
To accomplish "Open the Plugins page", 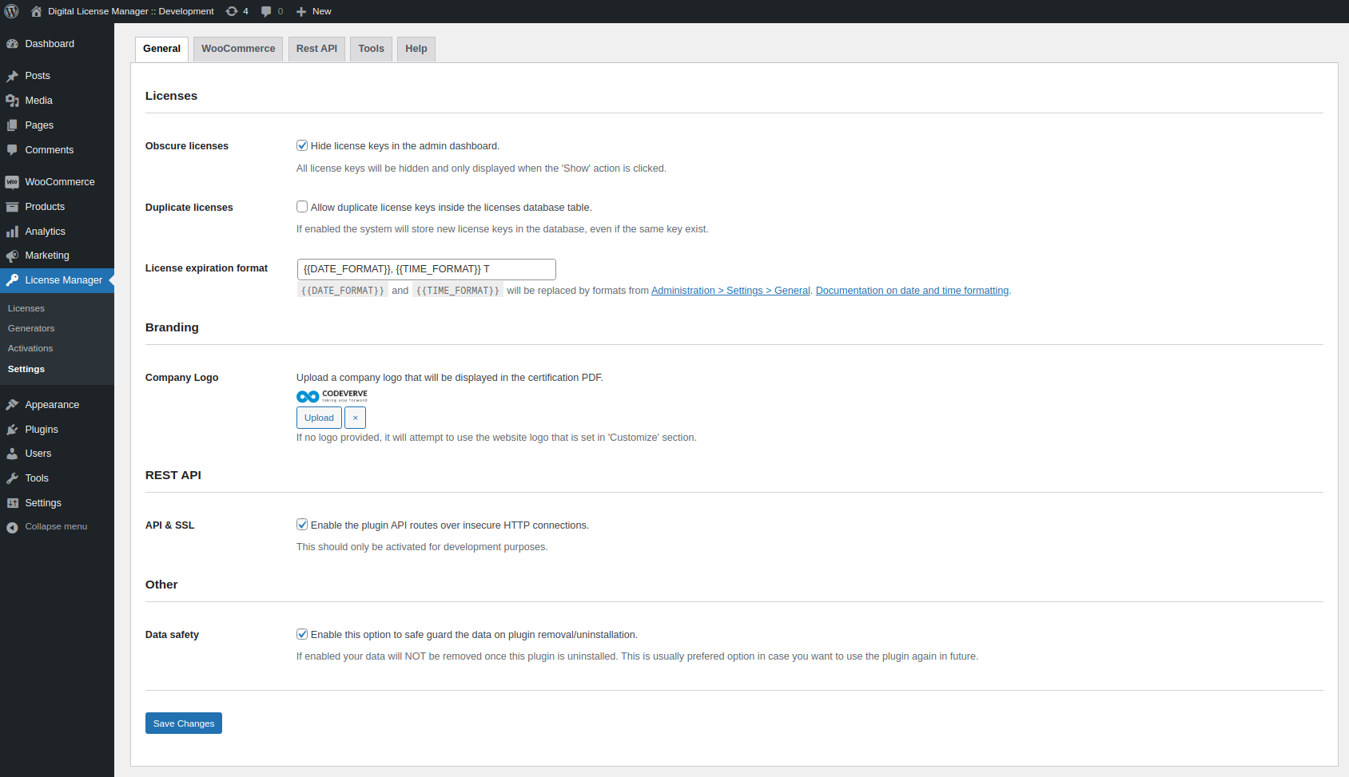I will (42, 429).
